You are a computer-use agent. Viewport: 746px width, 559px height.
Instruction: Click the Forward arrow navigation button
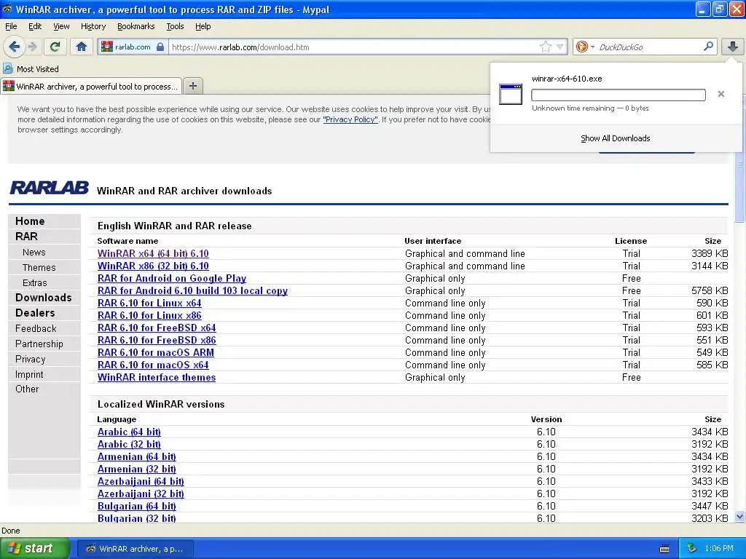pyautogui.click(x=32, y=47)
